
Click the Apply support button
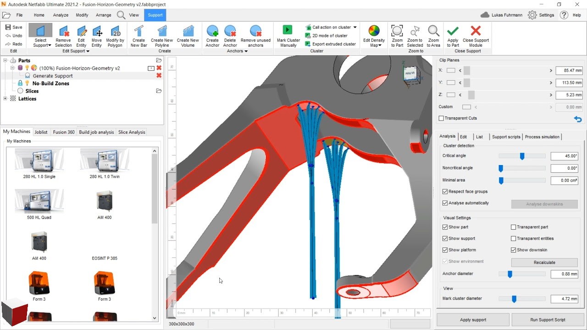click(473, 320)
